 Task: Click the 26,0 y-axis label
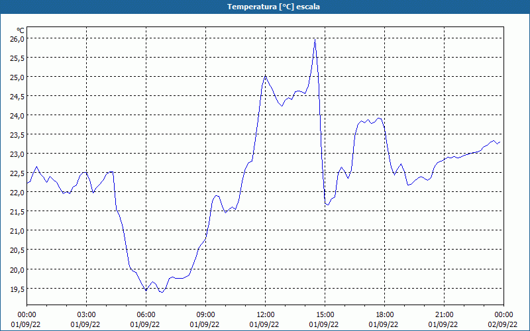pos(18,39)
